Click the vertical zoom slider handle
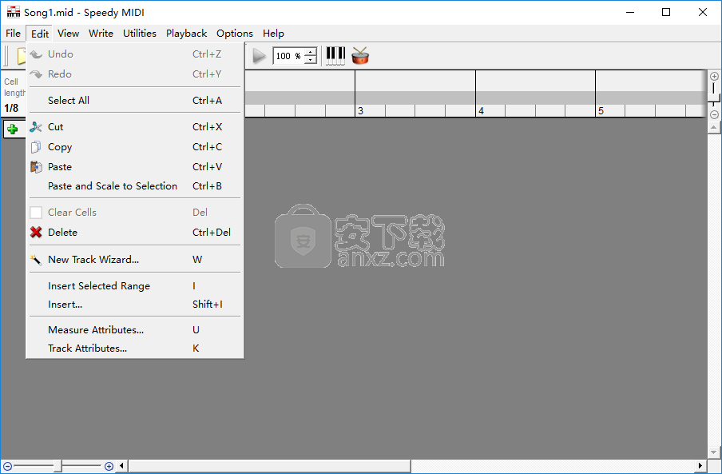722x474 pixels. tap(714, 98)
